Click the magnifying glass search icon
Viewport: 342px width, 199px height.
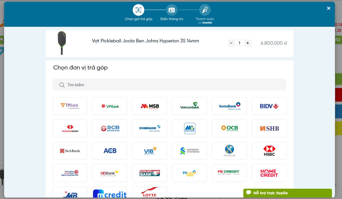62,85
